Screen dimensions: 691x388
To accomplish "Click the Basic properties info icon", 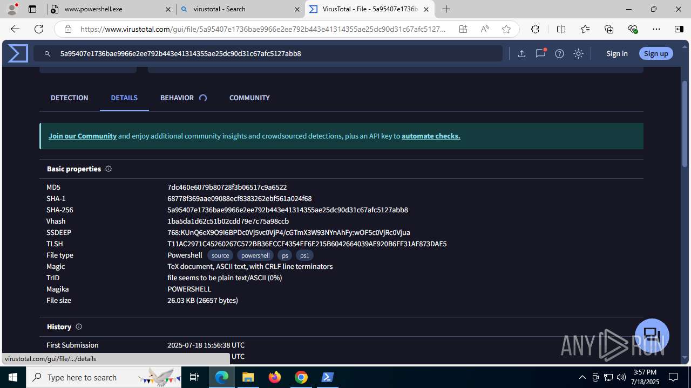I will (x=109, y=169).
